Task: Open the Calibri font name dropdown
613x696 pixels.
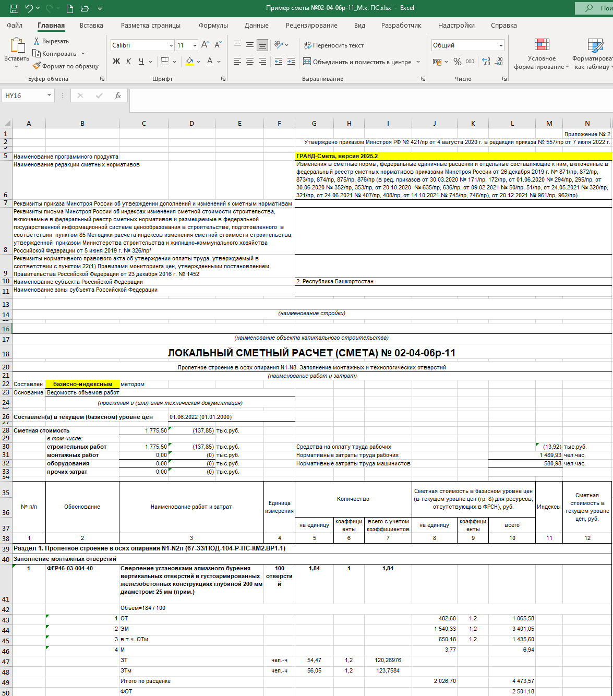Action: click(171, 45)
